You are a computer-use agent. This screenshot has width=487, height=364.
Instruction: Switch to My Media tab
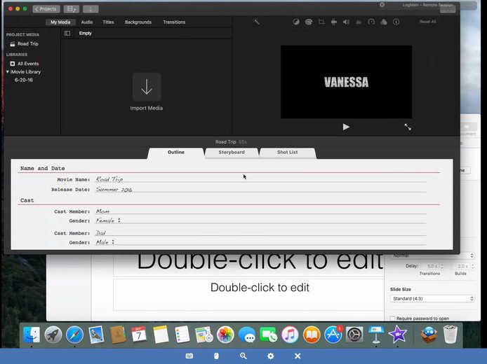(x=60, y=22)
